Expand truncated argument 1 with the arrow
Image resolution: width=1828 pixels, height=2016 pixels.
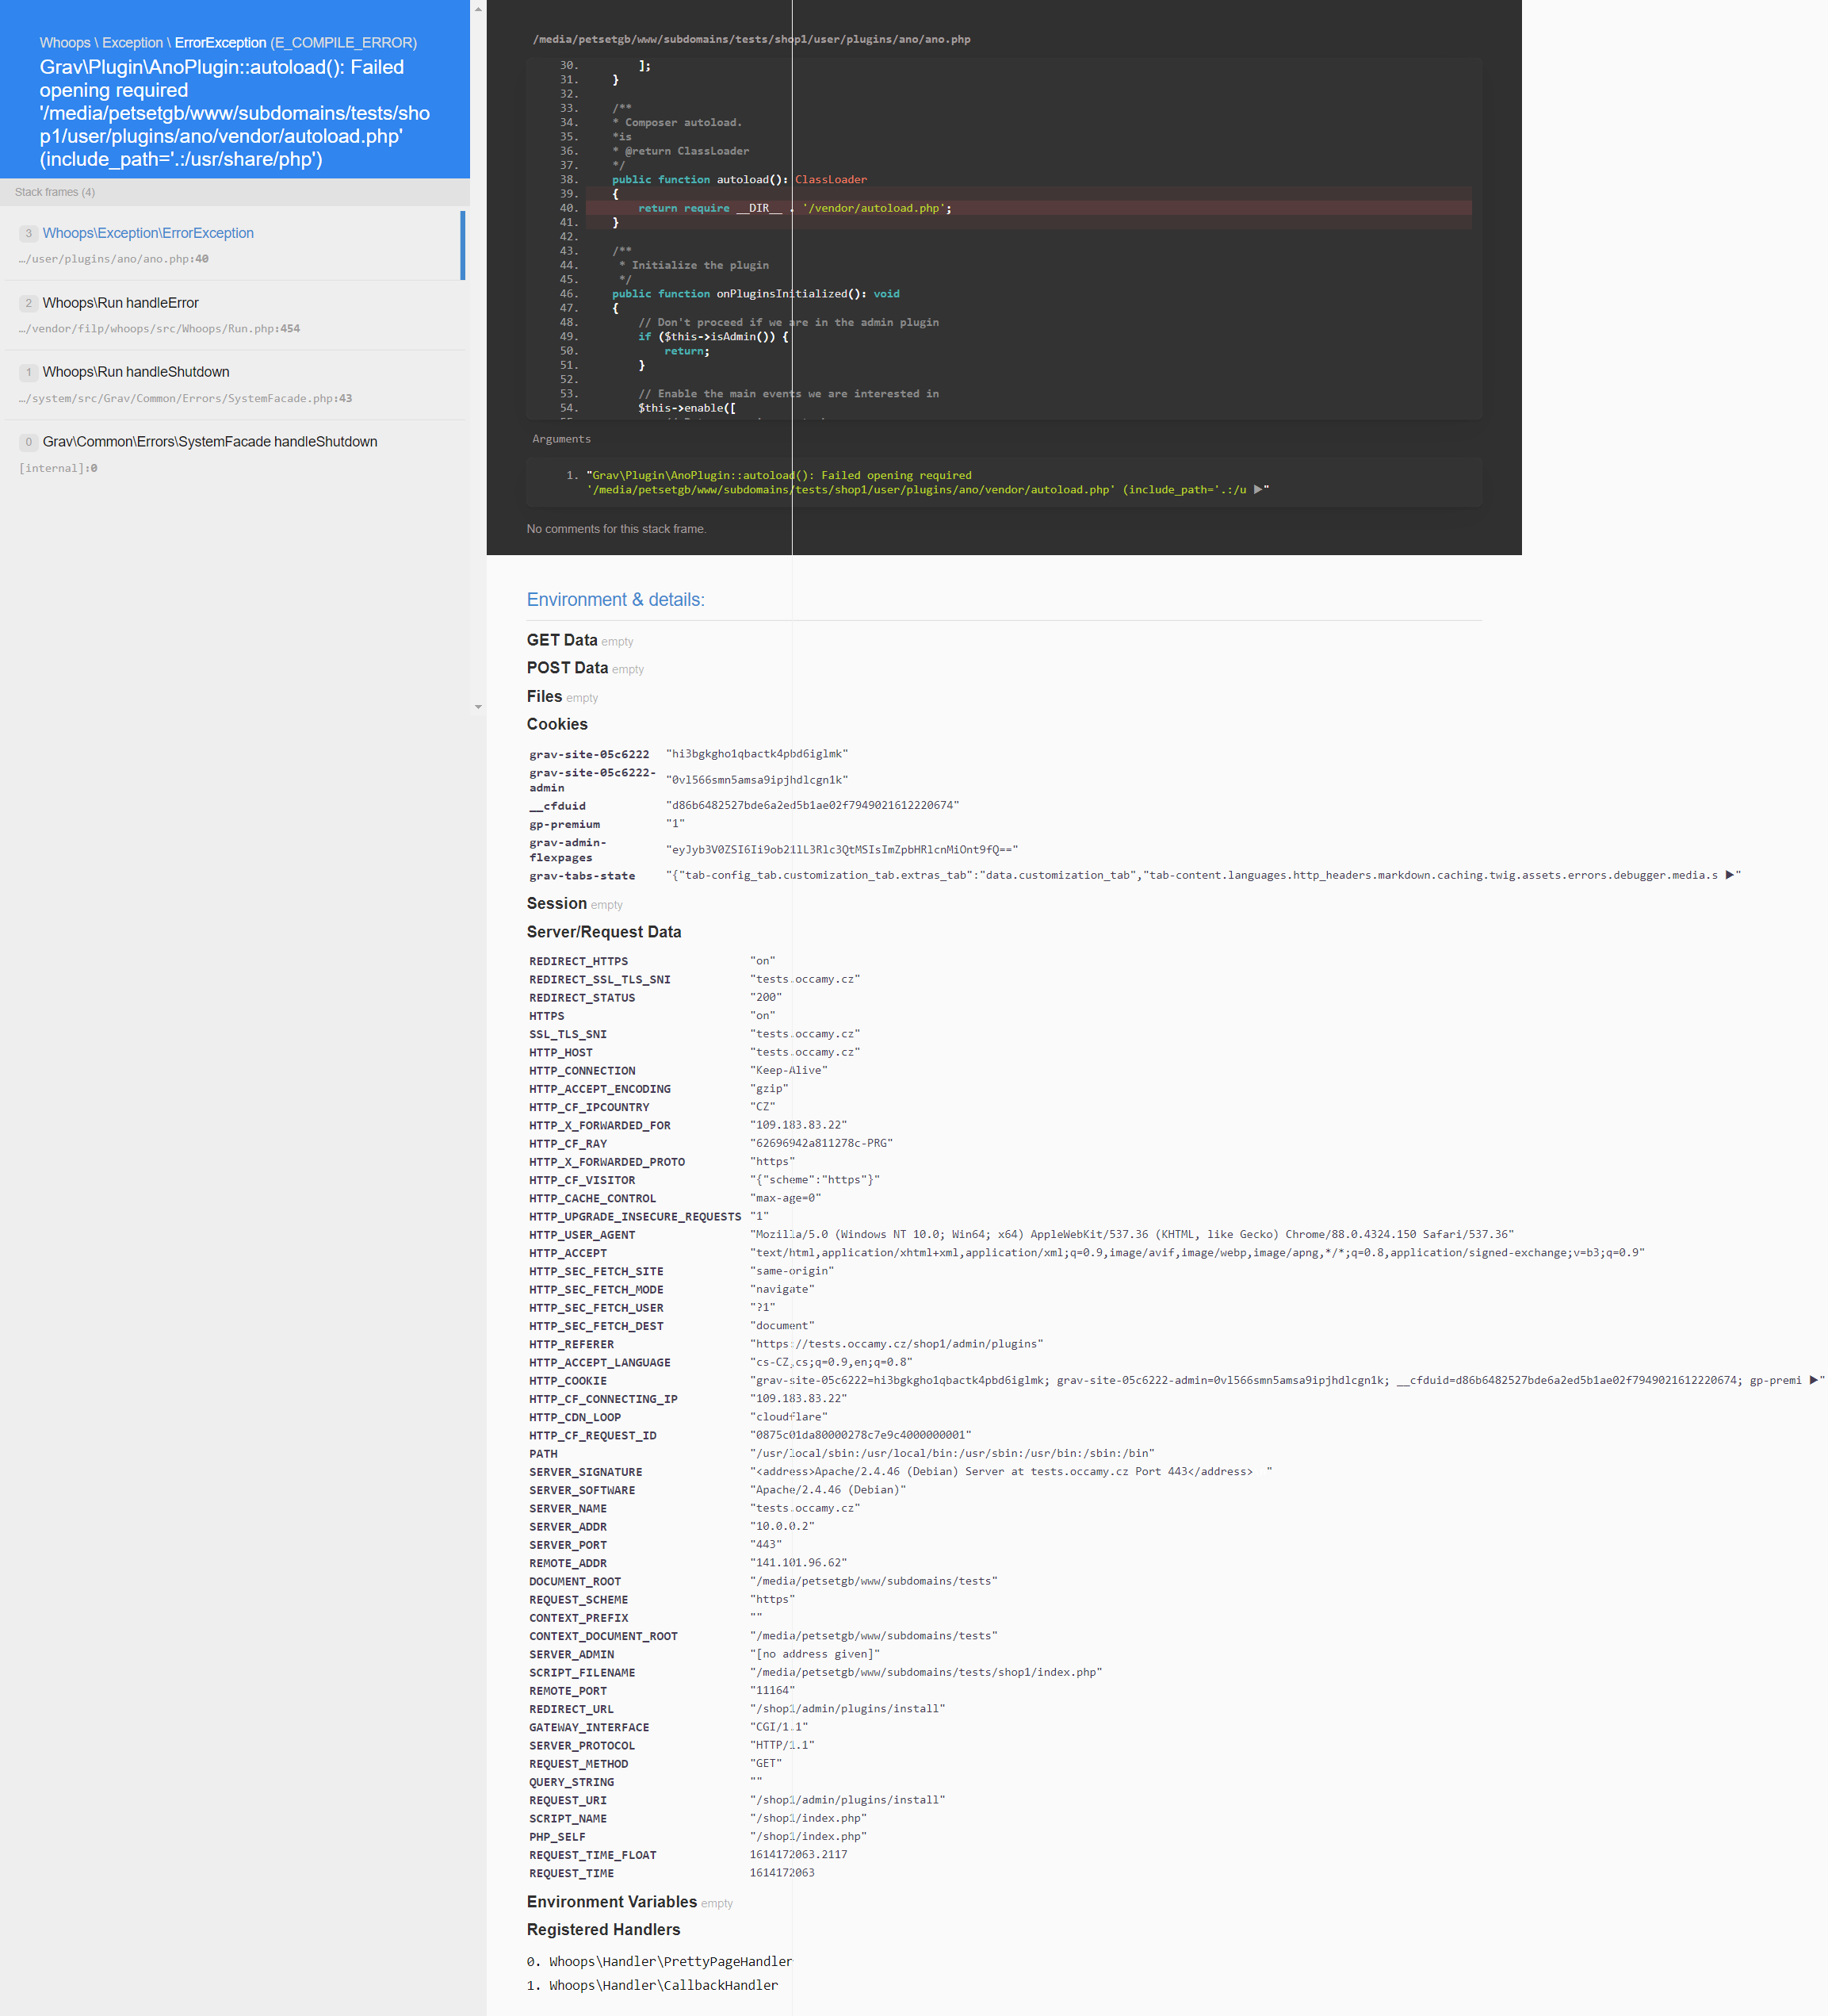tap(1258, 490)
